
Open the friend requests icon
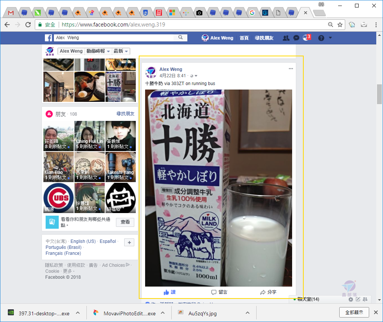286,38
